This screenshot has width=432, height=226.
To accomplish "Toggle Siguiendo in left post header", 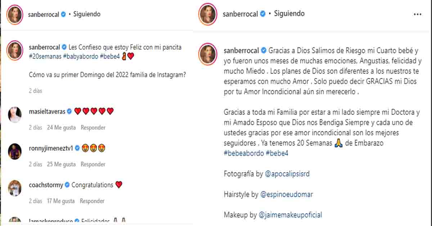I will coord(87,14).
